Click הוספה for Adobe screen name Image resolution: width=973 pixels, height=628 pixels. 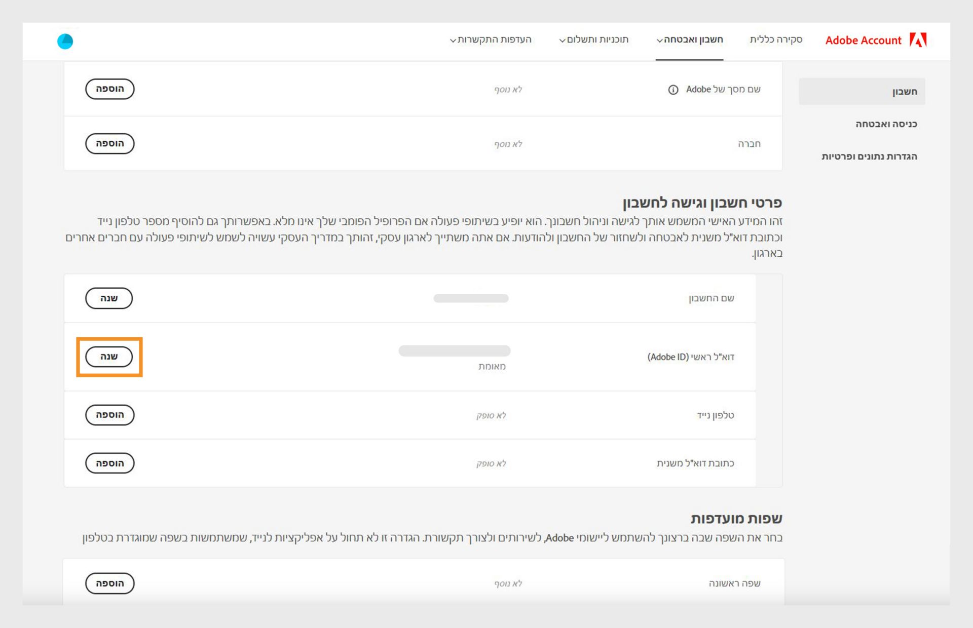109,89
